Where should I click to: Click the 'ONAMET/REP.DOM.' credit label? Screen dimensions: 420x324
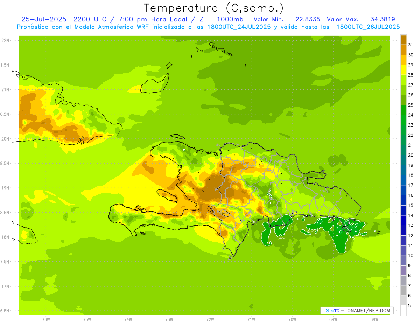coord(369,310)
